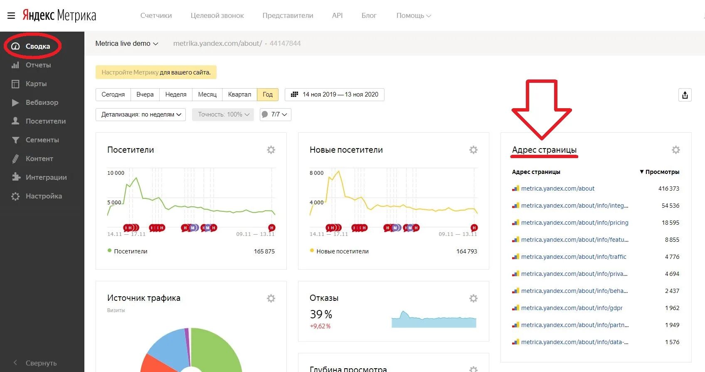Click chart icon beside /about/info/partn... row
705x372 pixels.
(x=515, y=325)
